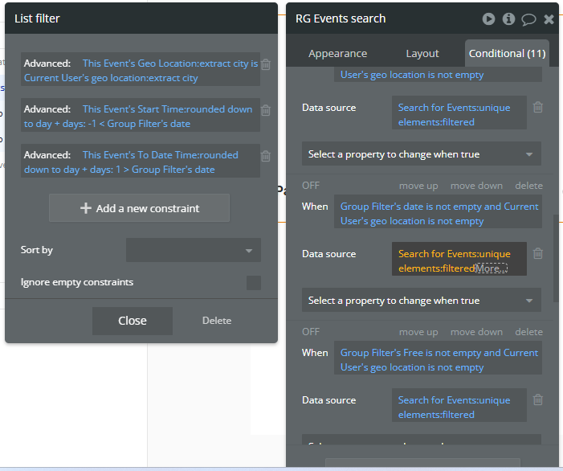Trash the data source under Group Filter's Free condition
563x471 pixels.
coord(538,400)
